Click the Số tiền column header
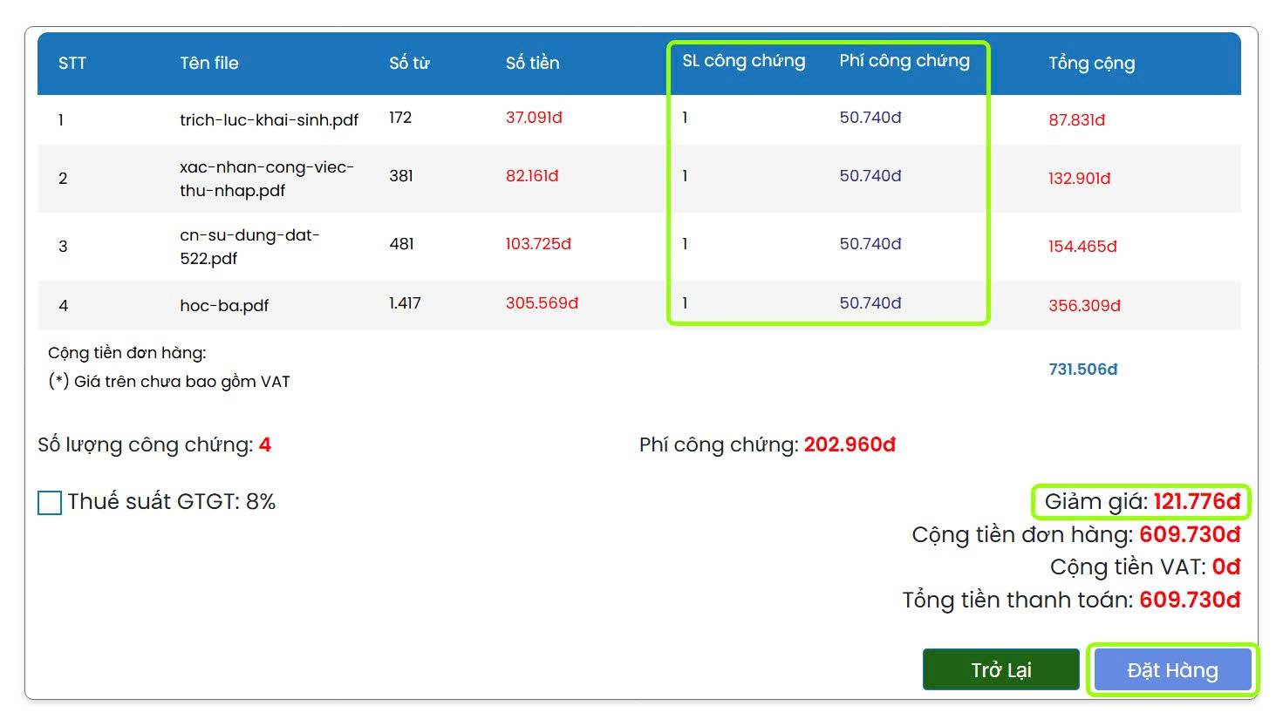Screen dimensions: 1283x726 click(x=532, y=64)
